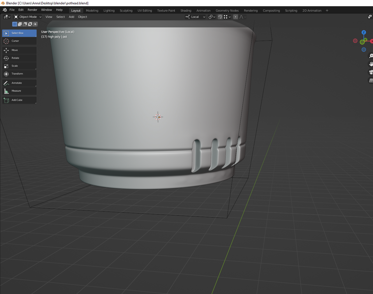Open the Render menu
The height and width of the screenshot is (294, 373).
coord(32,10)
